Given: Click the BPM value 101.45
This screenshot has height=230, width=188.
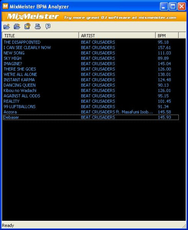Looking at the screenshot, I should [x=164, y=101].
